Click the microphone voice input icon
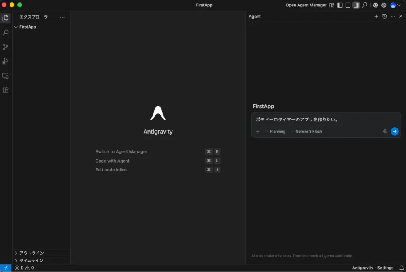Image resolution: width=406 pixels, height=272 pixels. coord(385,132)
